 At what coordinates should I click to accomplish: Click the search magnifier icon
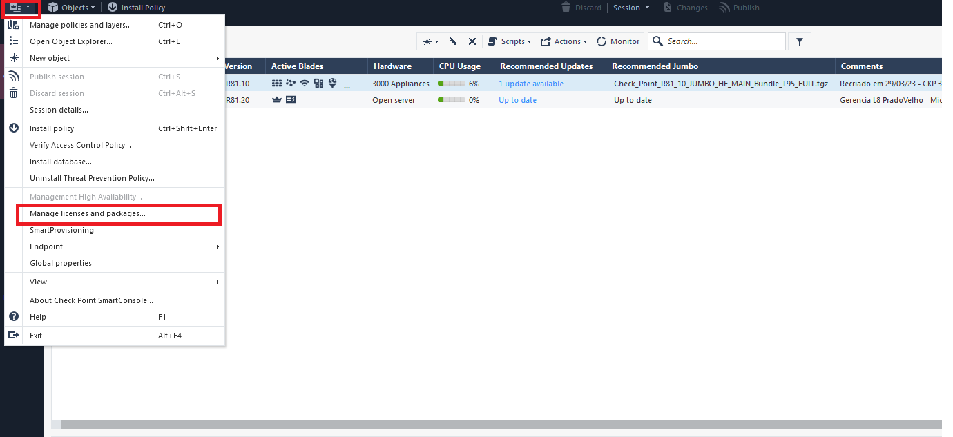tap(657, 41)
